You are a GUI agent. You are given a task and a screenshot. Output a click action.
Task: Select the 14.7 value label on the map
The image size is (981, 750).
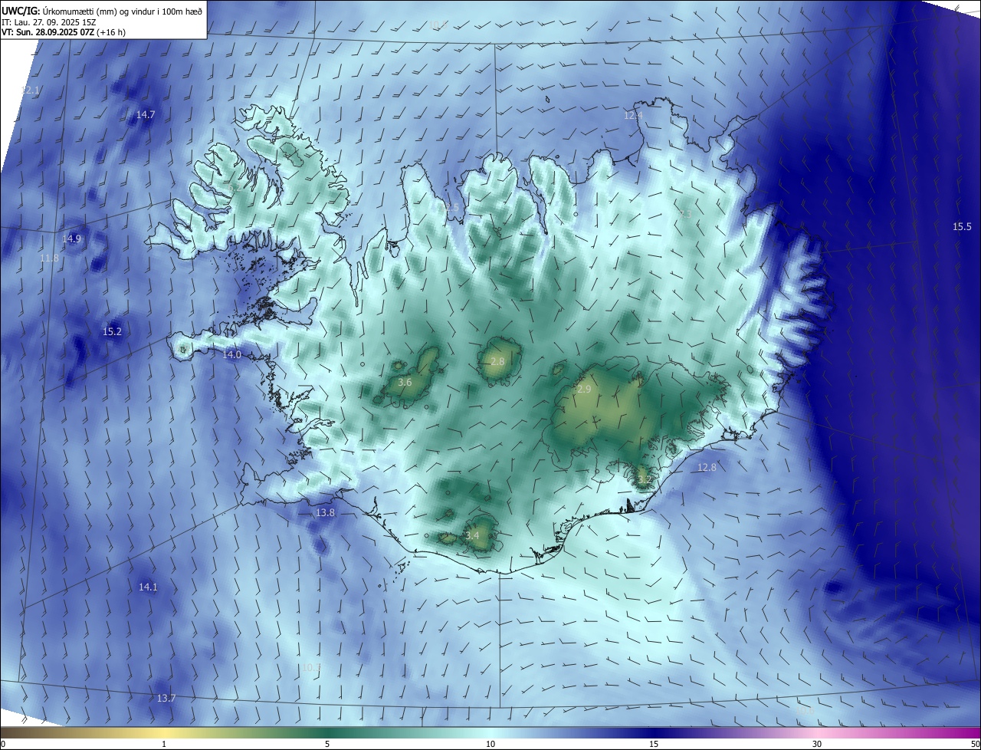click(146, 114)
